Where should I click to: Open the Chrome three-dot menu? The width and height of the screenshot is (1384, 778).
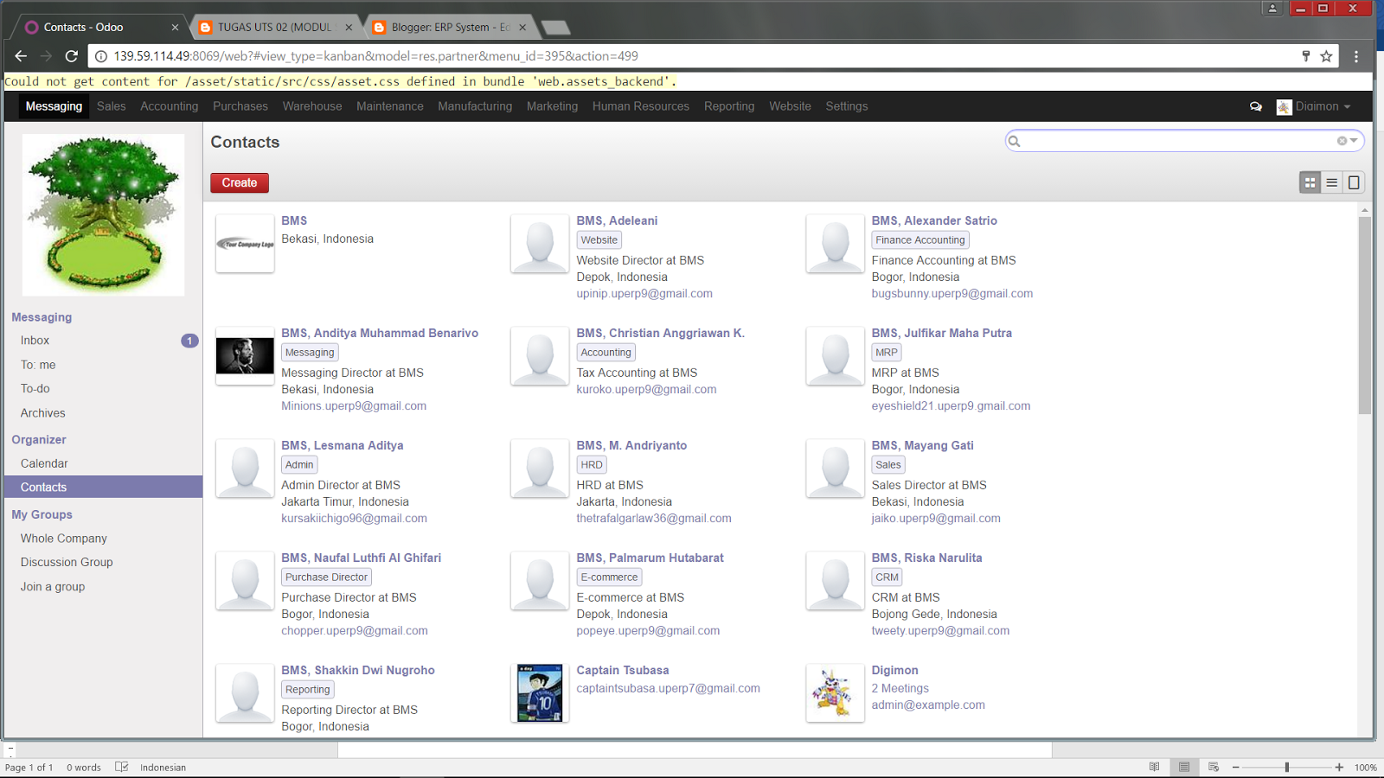[1356, 56]
